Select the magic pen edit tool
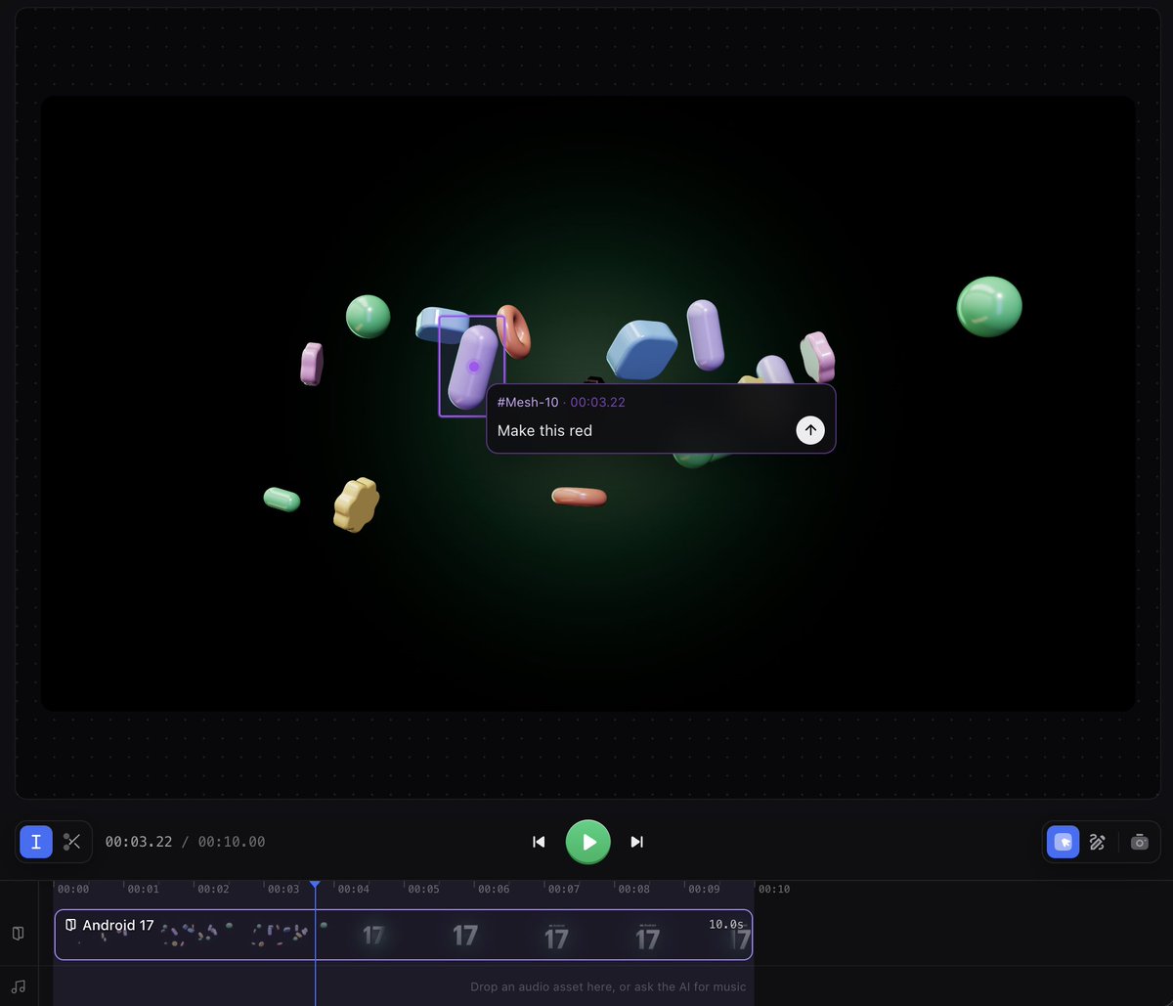Viewport: 1173px width, 1006px height. [1097, 842]
